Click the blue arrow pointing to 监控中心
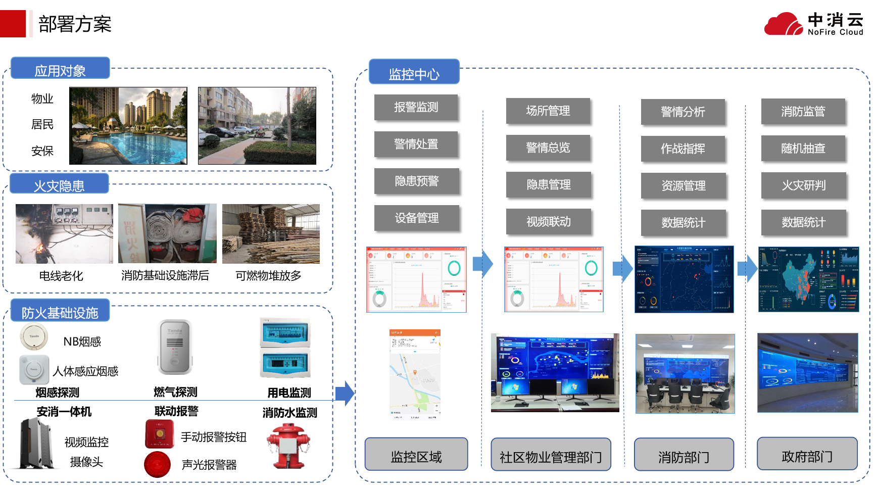Screen dimensions: 876x491 point(345,393)
